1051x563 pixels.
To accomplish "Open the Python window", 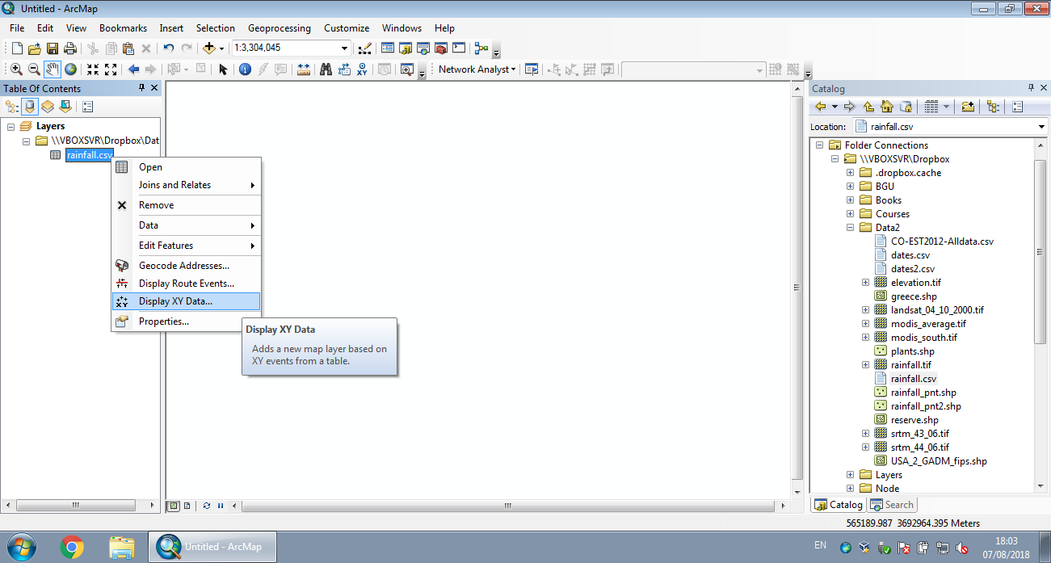I will (x=459, y=48).
